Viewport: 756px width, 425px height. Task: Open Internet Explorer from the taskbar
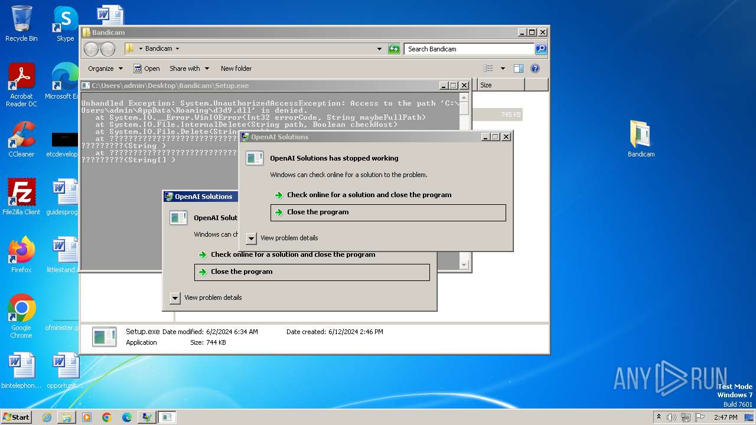pos(47,417)
